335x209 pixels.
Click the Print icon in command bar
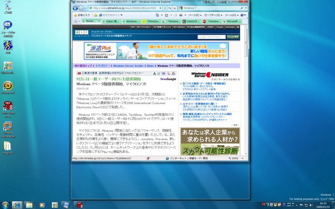(x=181, y=15)
